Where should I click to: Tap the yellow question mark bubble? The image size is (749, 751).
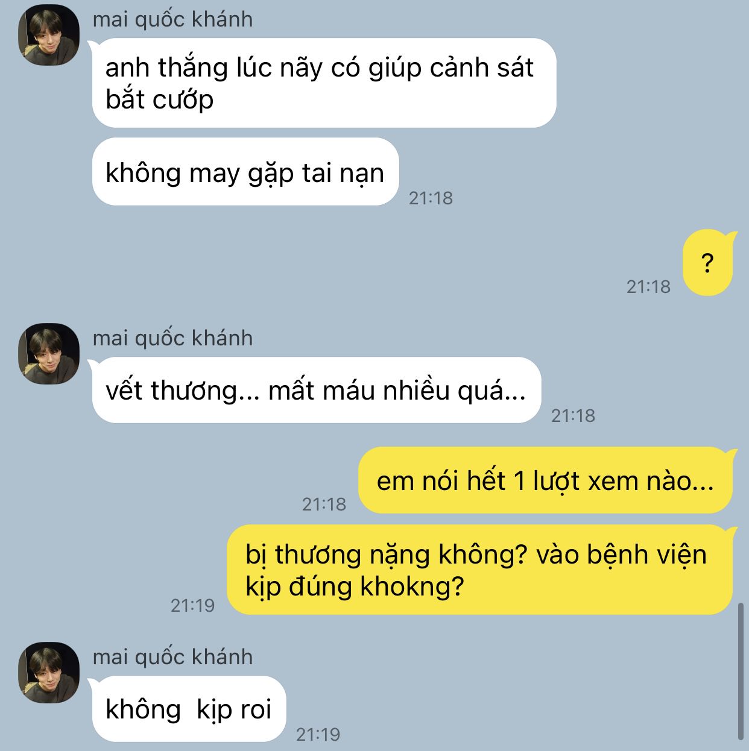click(x=707, y=263)
